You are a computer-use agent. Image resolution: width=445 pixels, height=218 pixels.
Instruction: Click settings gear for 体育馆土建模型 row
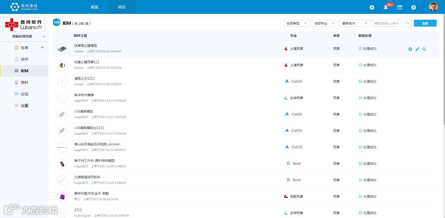[x=410, y=49]
